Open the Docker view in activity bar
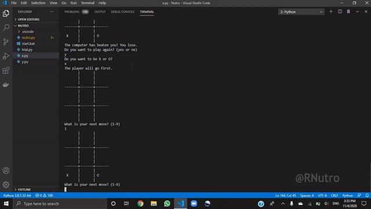 click(6, 85)
